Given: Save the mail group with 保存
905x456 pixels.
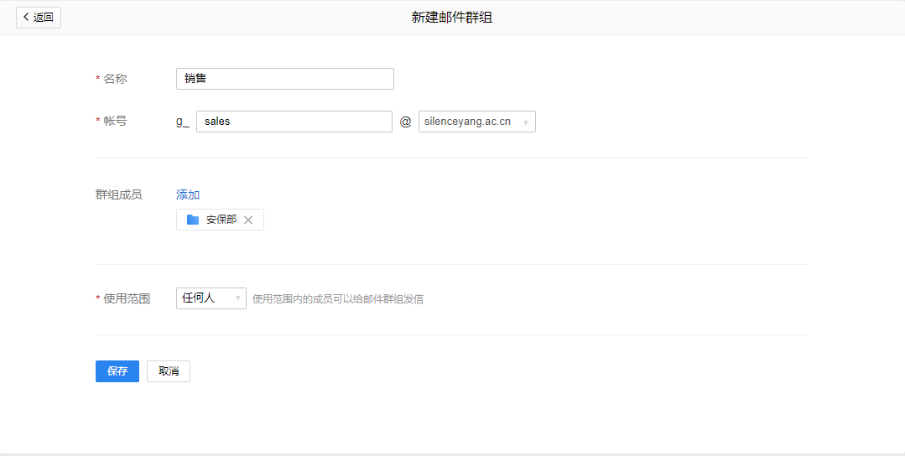Looking at the screenshot, I should point(117,371).
